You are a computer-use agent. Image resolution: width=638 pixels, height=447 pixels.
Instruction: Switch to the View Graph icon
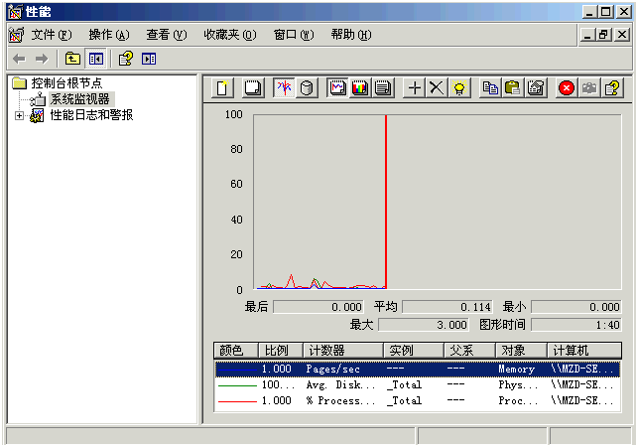(337, 87)
